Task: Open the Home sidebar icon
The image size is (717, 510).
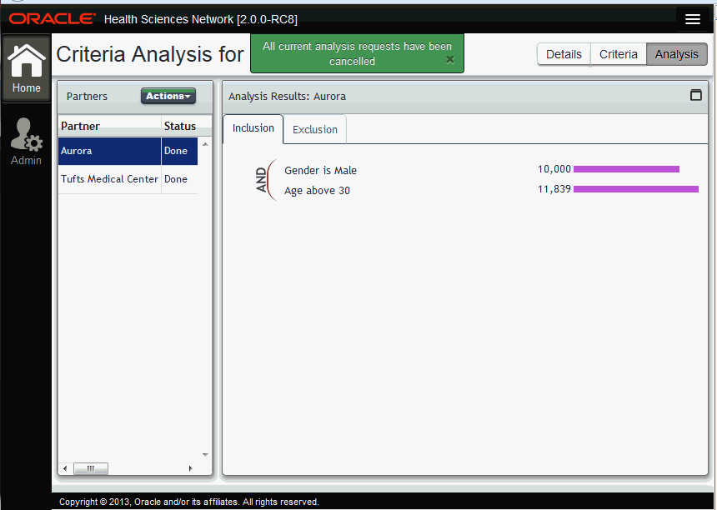Action: coord(26,68)
